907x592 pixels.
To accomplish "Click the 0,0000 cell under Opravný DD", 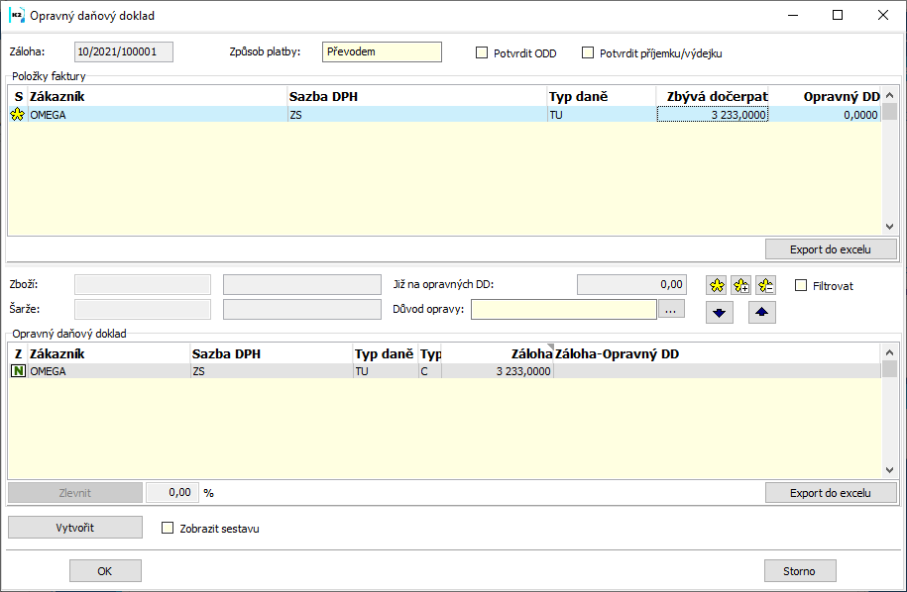I will [x=826, y=115].
